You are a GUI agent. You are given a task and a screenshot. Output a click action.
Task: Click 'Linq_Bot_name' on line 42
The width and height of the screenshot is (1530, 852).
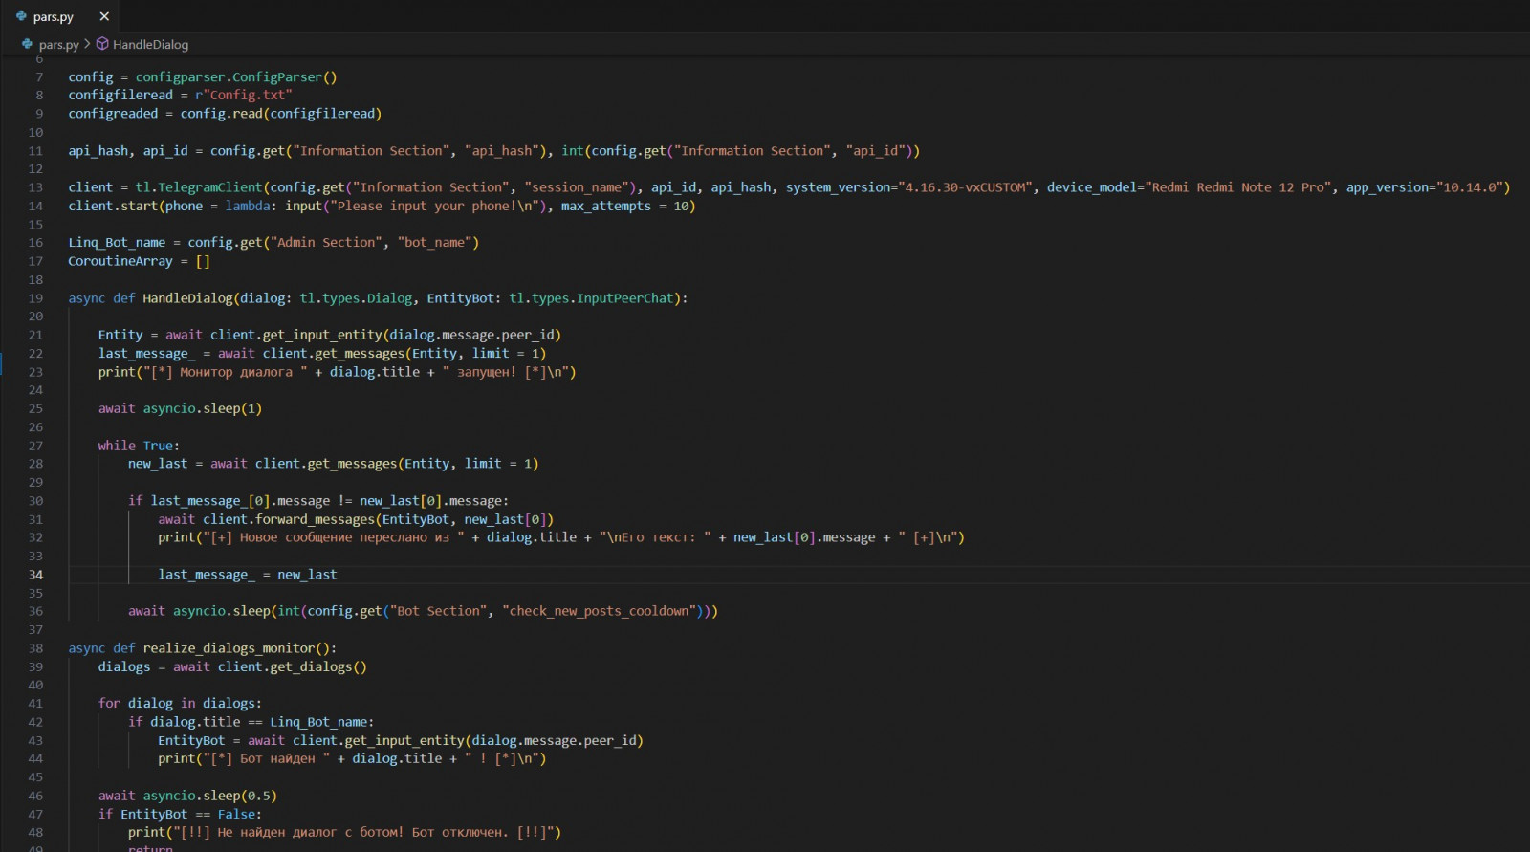pyautogui.click(x=318, y=722)
